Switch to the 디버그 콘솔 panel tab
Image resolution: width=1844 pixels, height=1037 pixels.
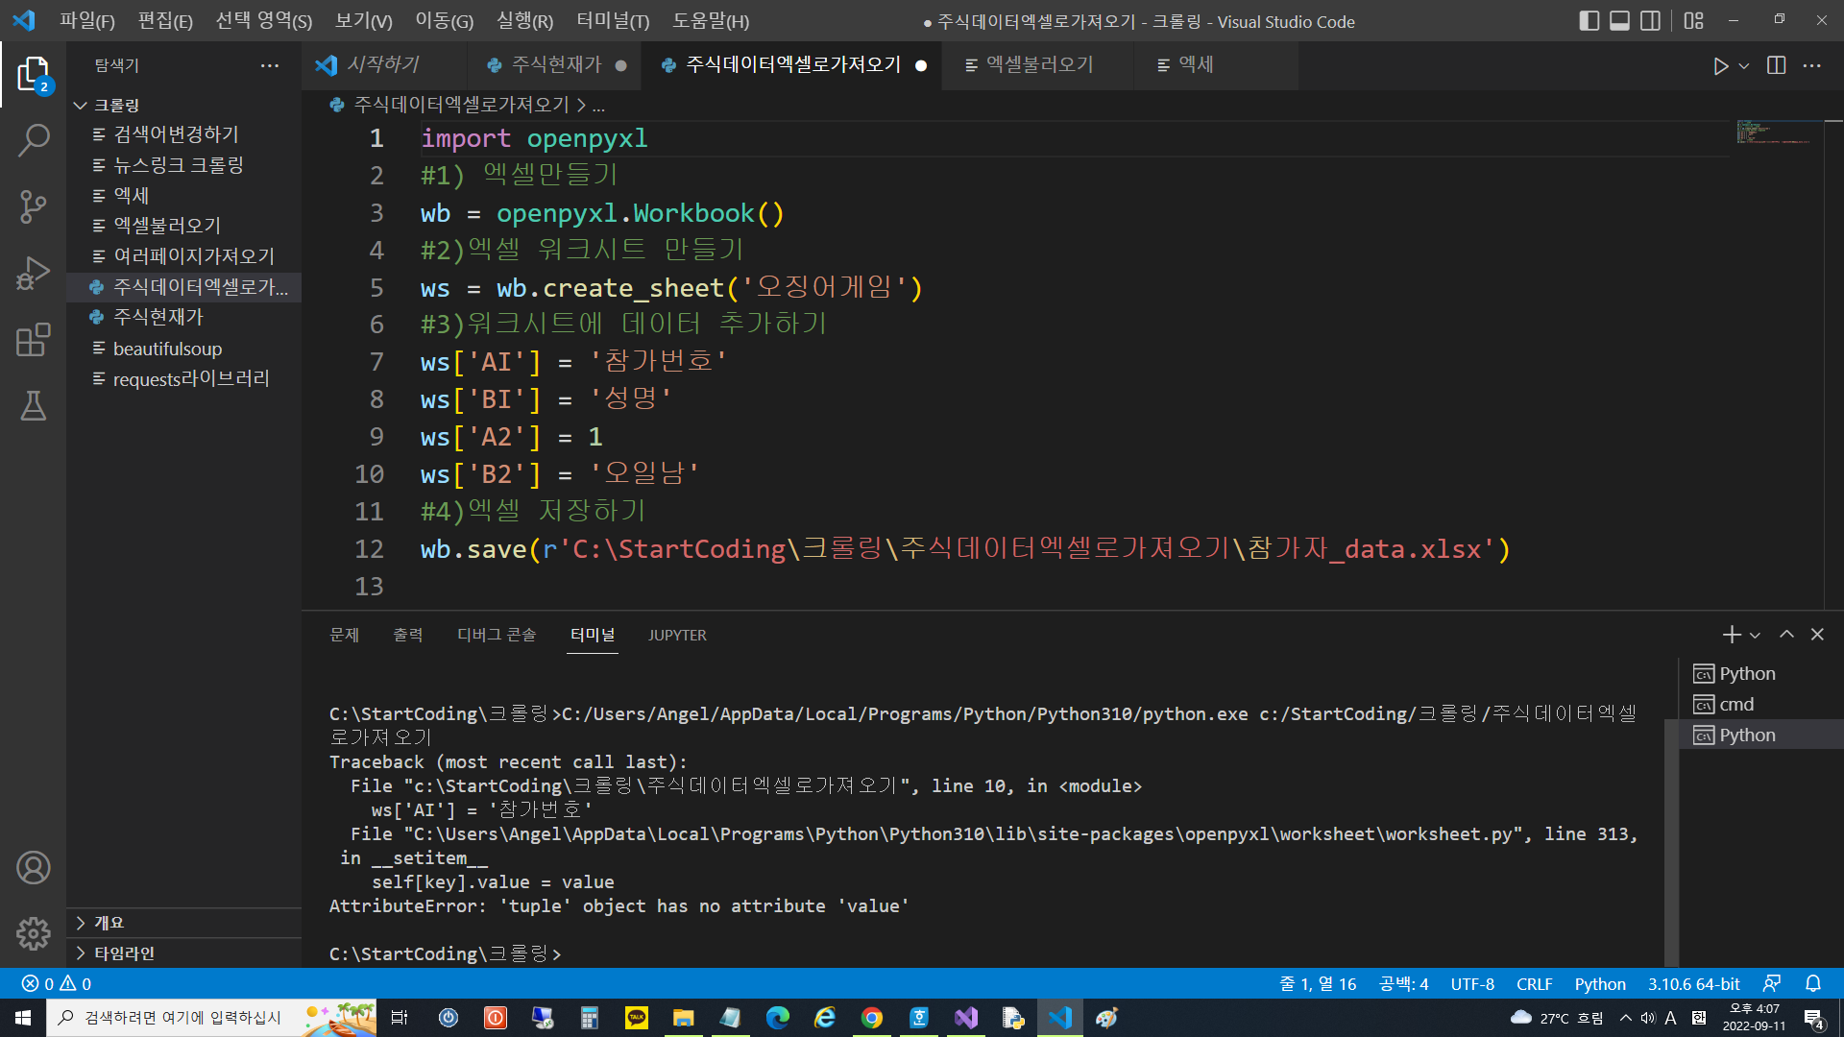coord(497,635)
